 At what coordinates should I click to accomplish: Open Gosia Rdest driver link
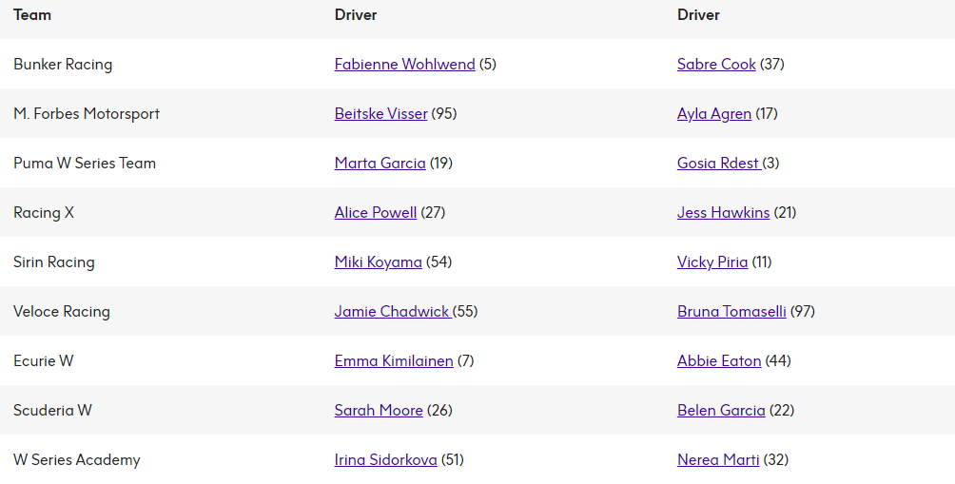click(x=719, y=163)
